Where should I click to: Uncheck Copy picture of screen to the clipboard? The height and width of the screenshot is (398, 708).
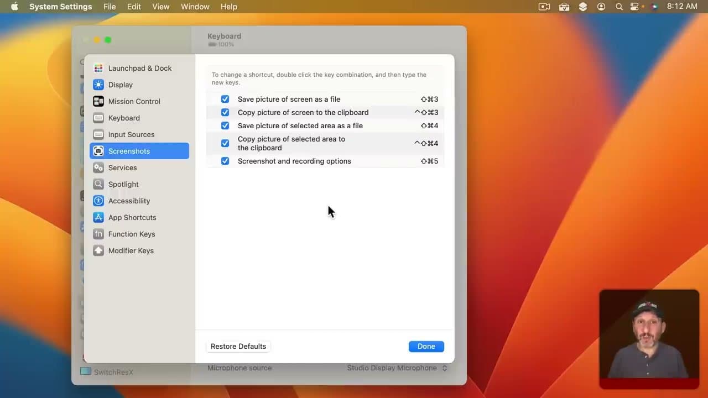pyautogui.click(x=225, y=112)
